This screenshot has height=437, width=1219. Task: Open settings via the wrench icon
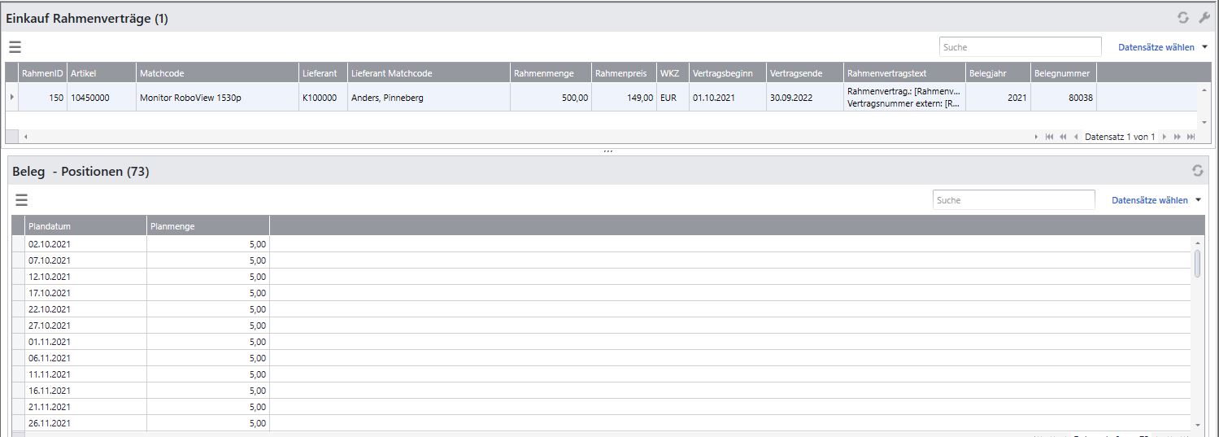click(x=1204, y=18)
